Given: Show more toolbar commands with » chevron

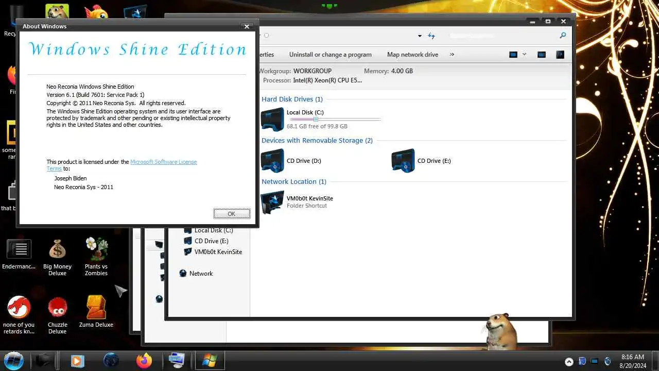Looking at the screenshot, I should coord(452,54).
